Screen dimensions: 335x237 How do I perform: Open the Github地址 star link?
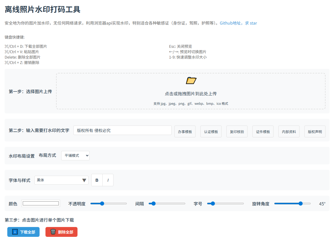click(x=238, y=23)
